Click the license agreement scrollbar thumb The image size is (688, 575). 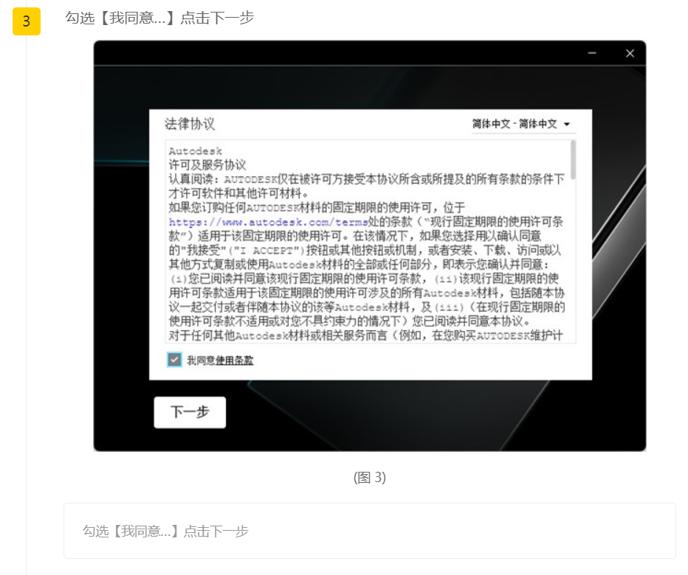[x=573, y=160]
